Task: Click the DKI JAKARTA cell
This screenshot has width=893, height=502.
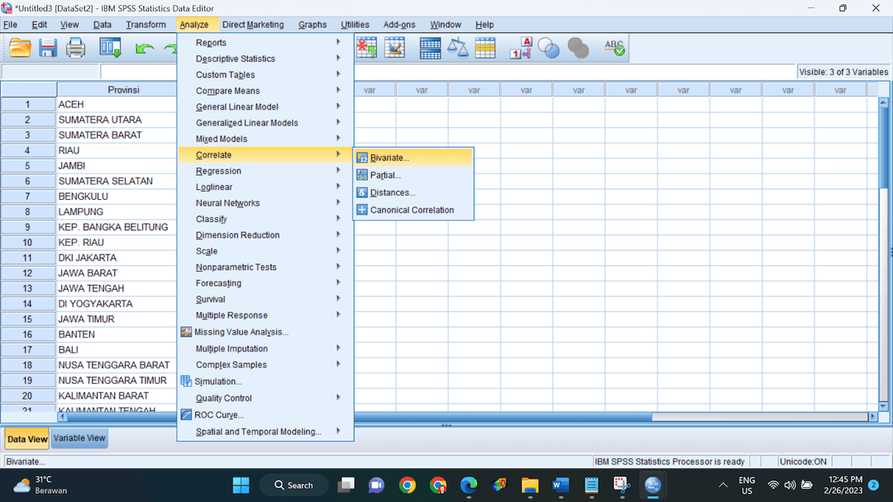Action: coord(117,258)
